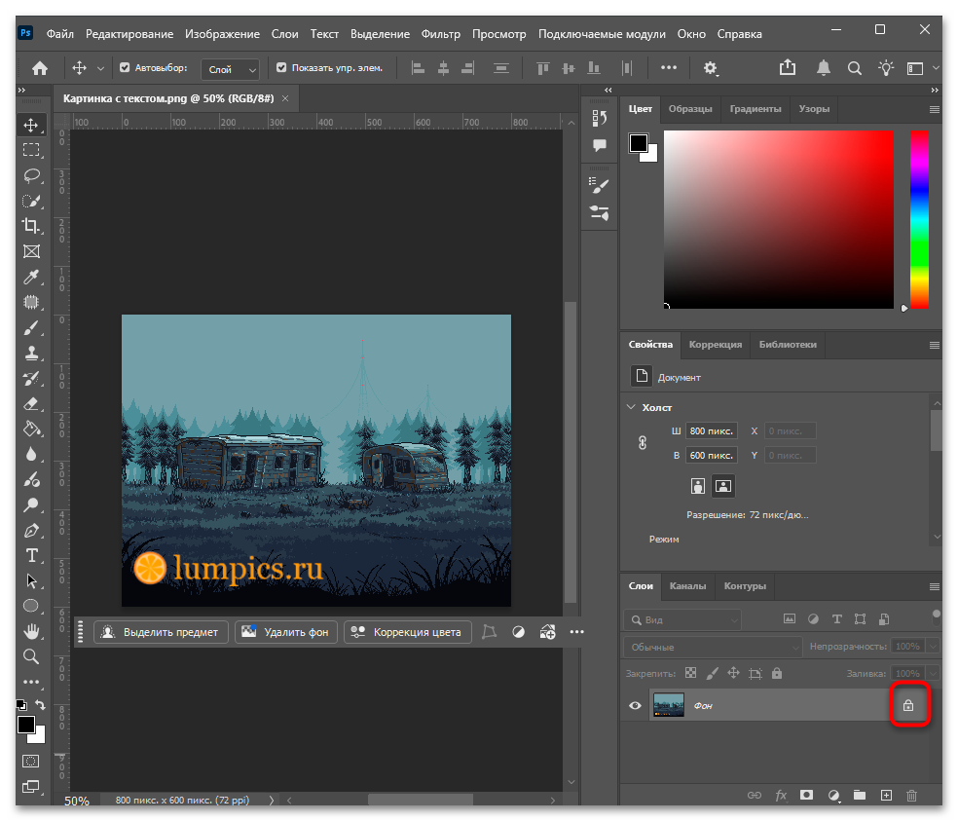Select the Crop tool
Image resolution: width=958 pixels, height=821 pixels.
[x=31, y=226]
